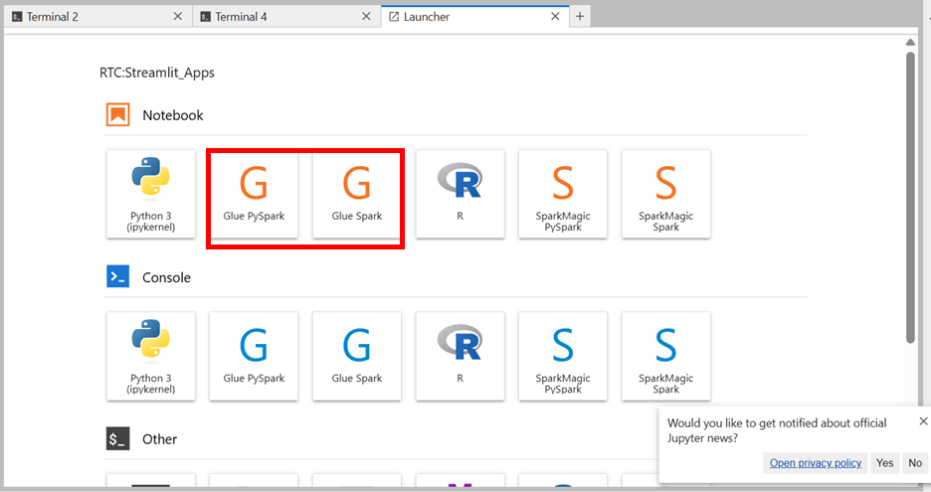Click the Notebook section heading
Image resolution: width=931 pixels, height=492 pixels.
coord(173,115)
